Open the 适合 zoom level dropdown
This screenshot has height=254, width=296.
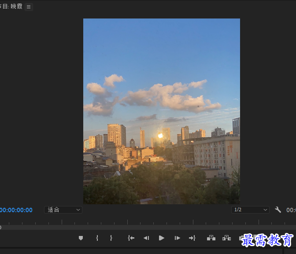(x=63, y=210)
